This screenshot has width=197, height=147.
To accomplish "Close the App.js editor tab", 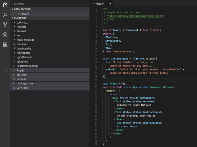I will [110, 4].
